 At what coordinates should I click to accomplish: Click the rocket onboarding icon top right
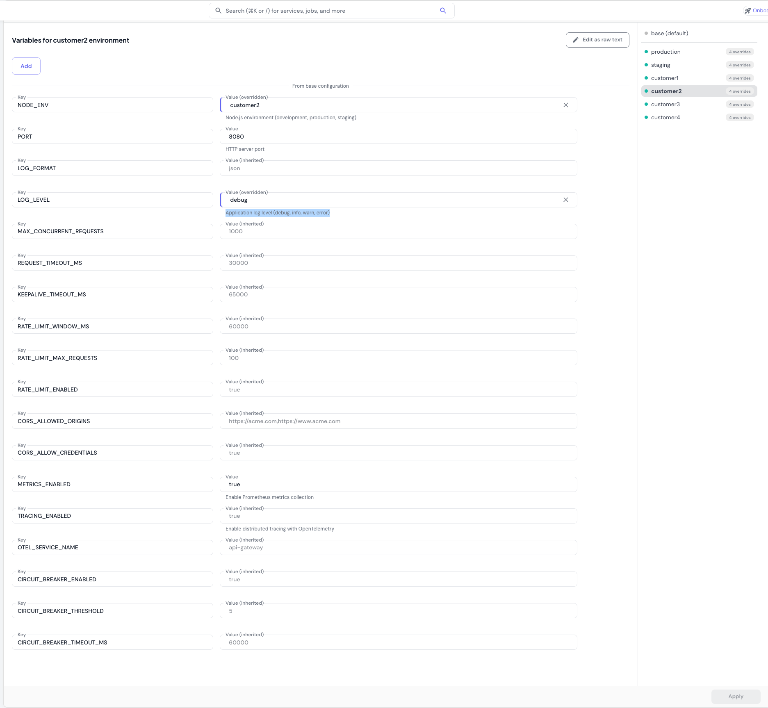pos(747,10)
